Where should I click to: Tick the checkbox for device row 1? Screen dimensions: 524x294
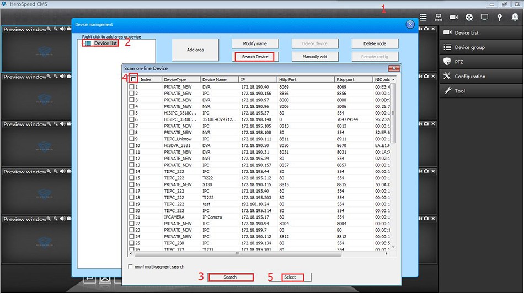(x=132, y=87)
